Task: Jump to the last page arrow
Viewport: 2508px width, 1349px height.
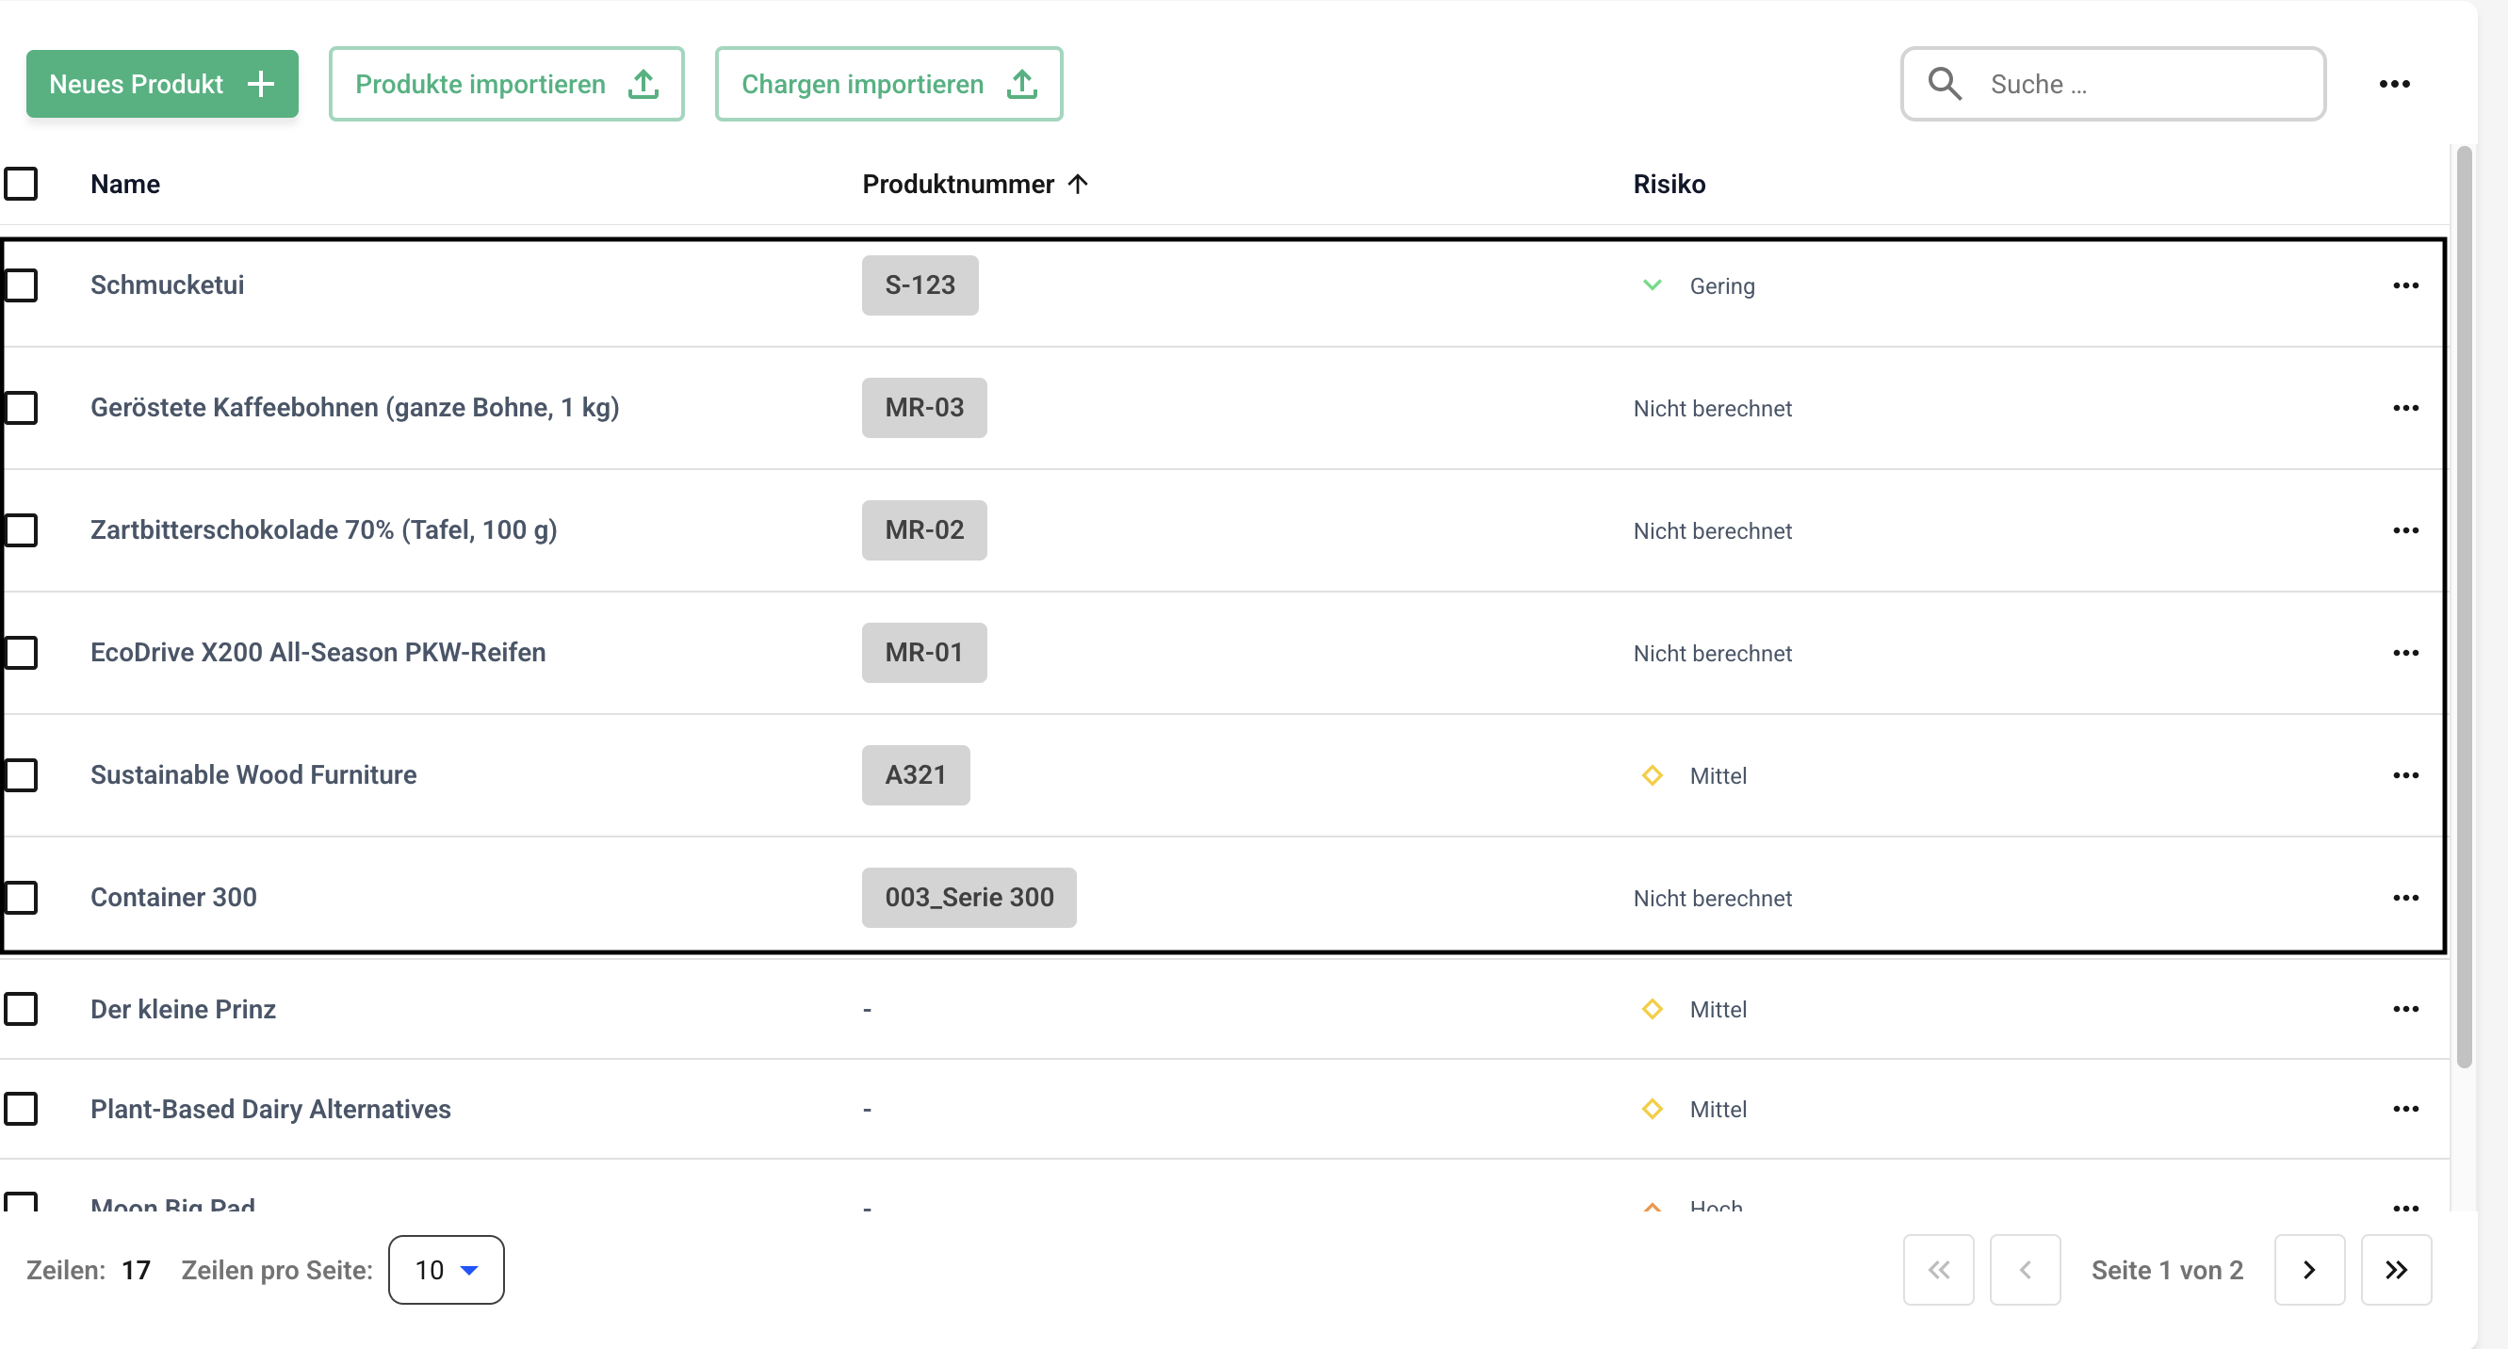Action: pyautogui.click(x=2395, y=1269)
